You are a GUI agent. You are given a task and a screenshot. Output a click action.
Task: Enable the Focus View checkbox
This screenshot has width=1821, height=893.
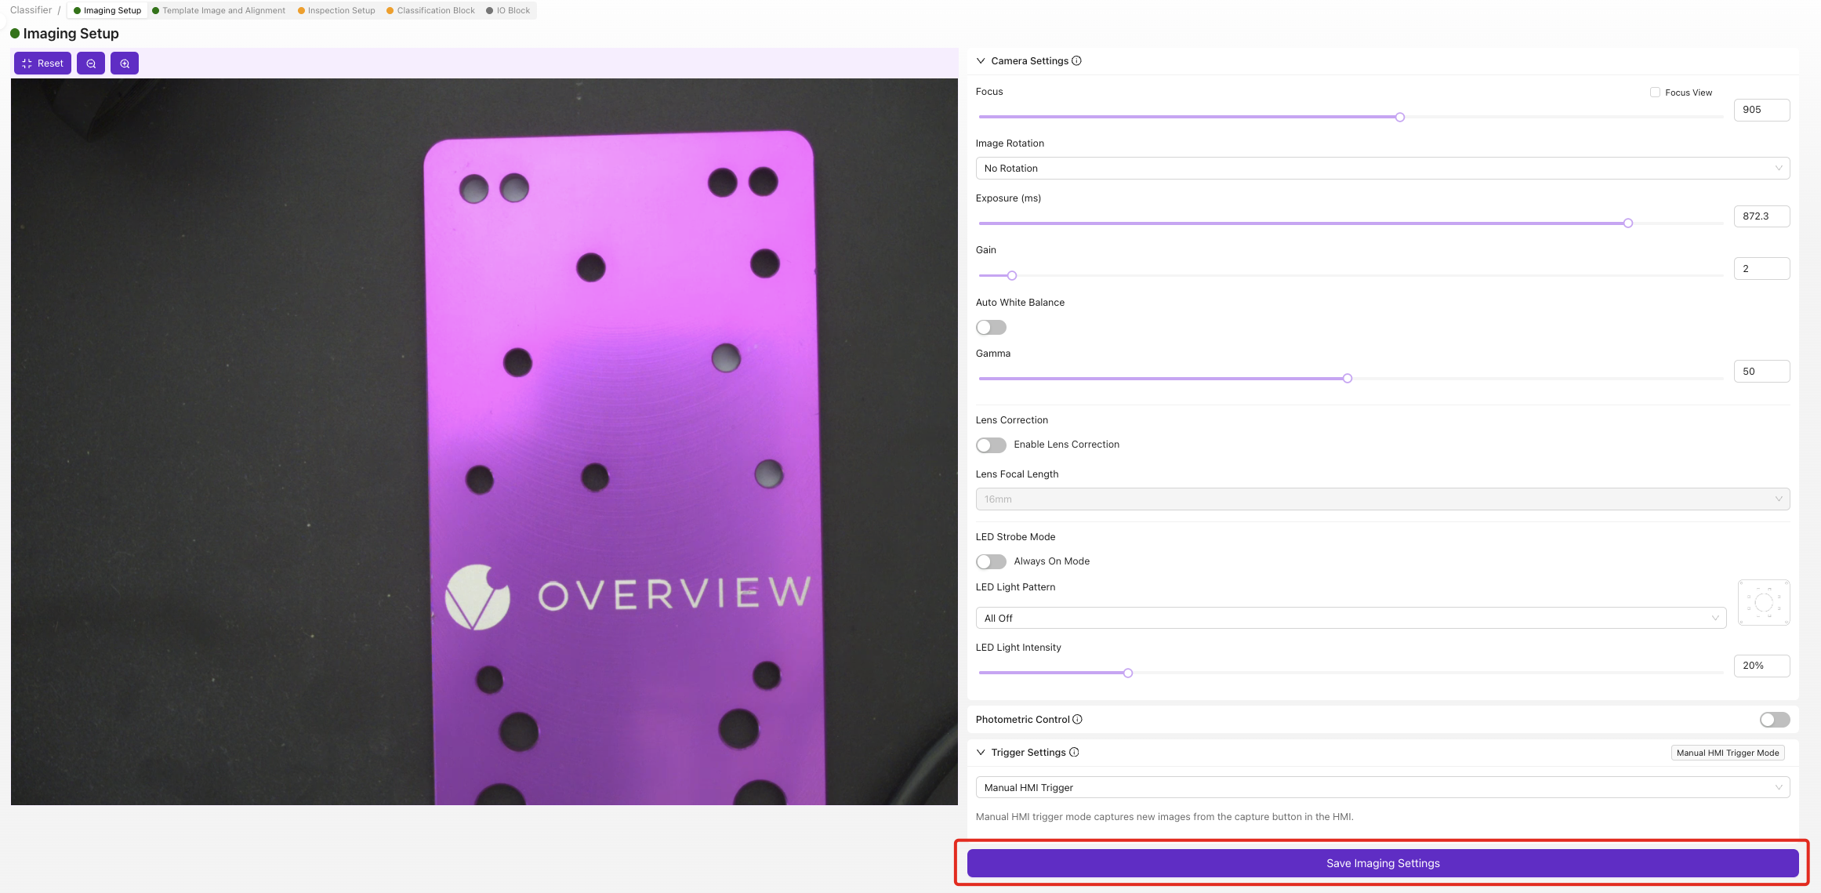pyautogui.click(x=1655, y=93)
